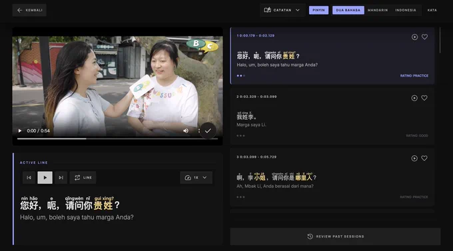Image resolution: width=453 pixels, height=251 pixels.
Task: Click the attempt dots on line 2
Action: click(240, 136)
